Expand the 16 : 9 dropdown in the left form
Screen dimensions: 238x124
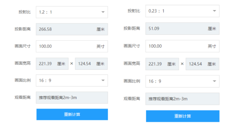click(72, 81)
